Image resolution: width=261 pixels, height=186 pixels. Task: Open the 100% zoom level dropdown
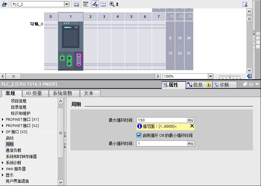pyautogui.click(x=210, y=76)
